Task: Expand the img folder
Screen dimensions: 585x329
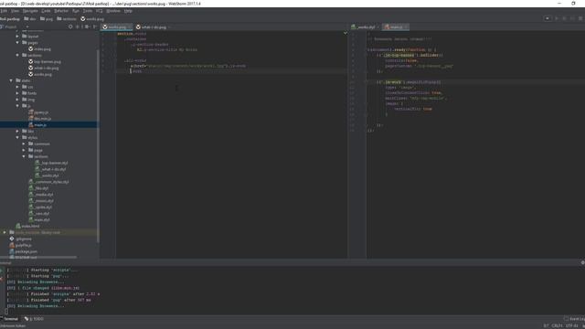Action: click(x=17, y=100)
